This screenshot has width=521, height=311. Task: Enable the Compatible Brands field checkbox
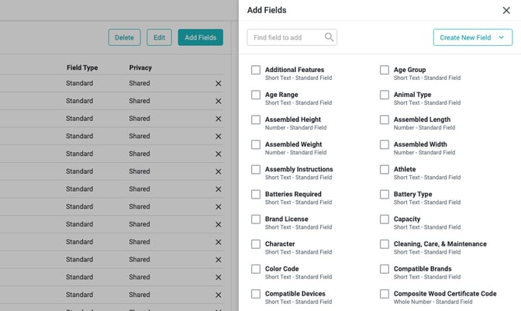(x=385, y=269)
